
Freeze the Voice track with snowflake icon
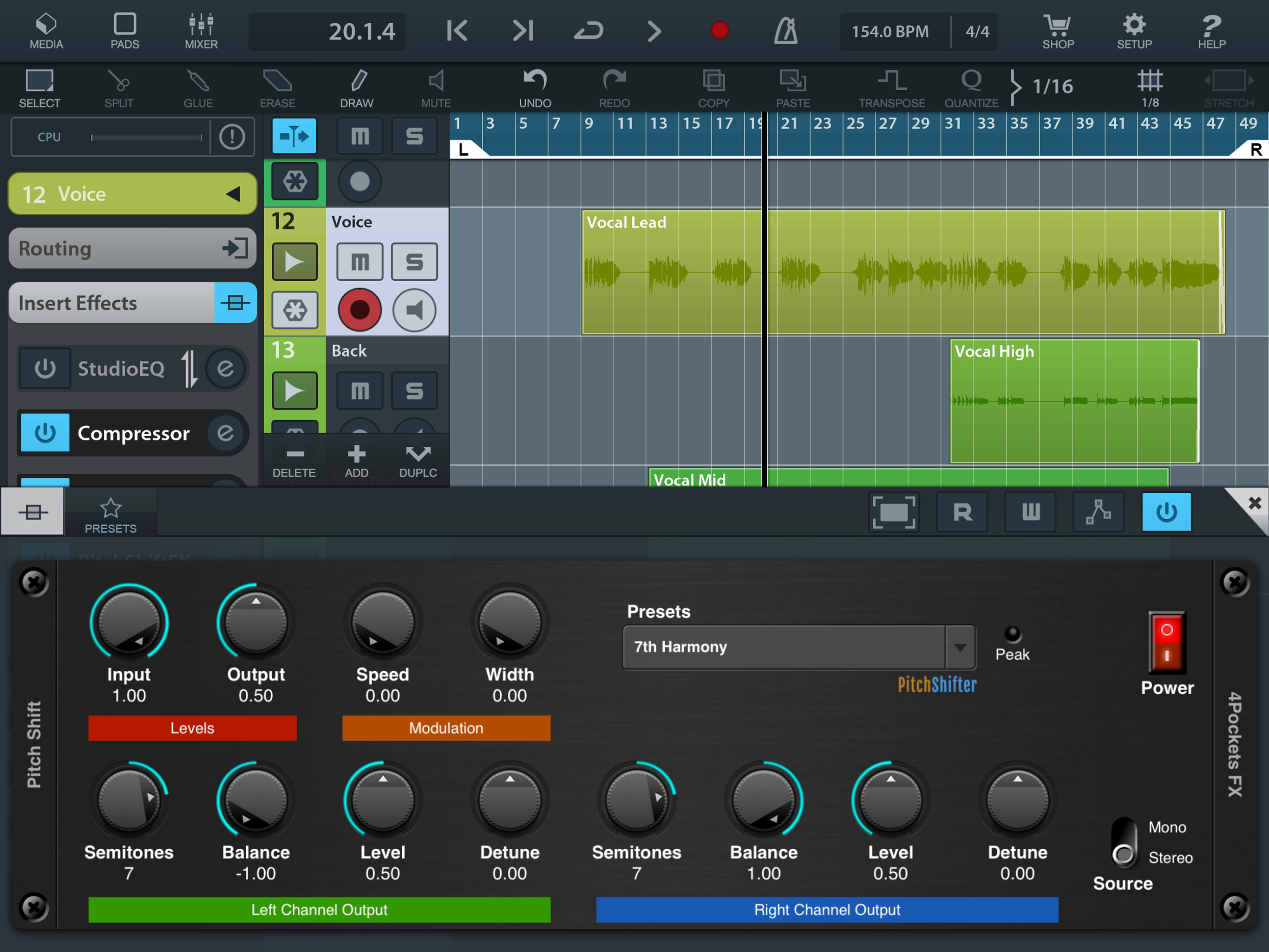tap(295, 311)
